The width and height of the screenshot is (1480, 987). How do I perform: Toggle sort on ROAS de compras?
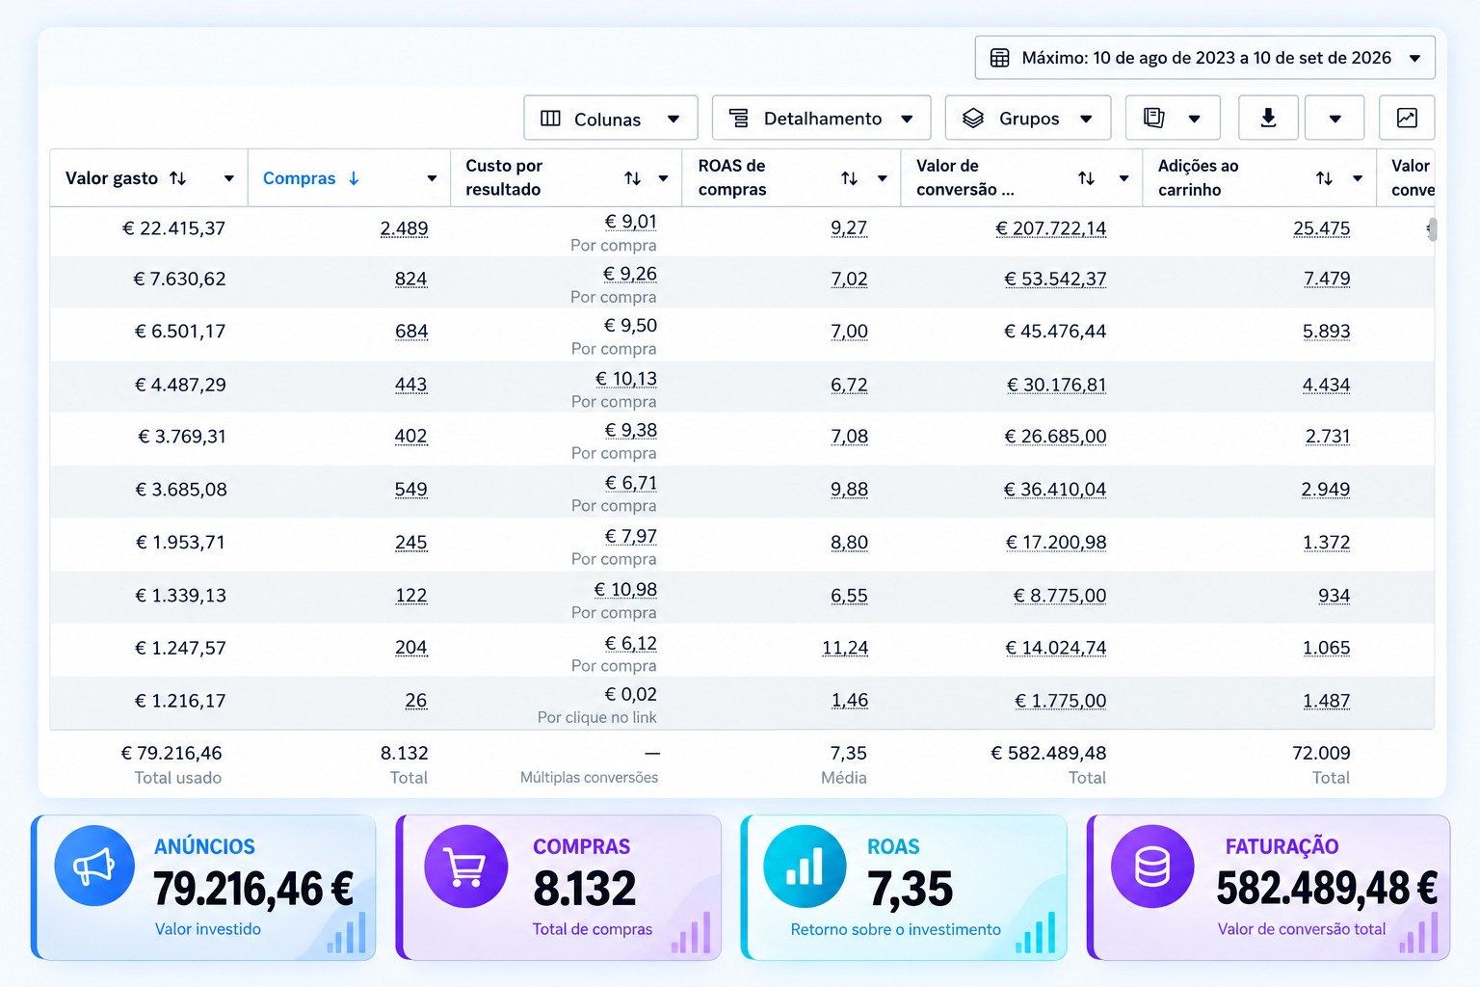[x=849, y=178]
